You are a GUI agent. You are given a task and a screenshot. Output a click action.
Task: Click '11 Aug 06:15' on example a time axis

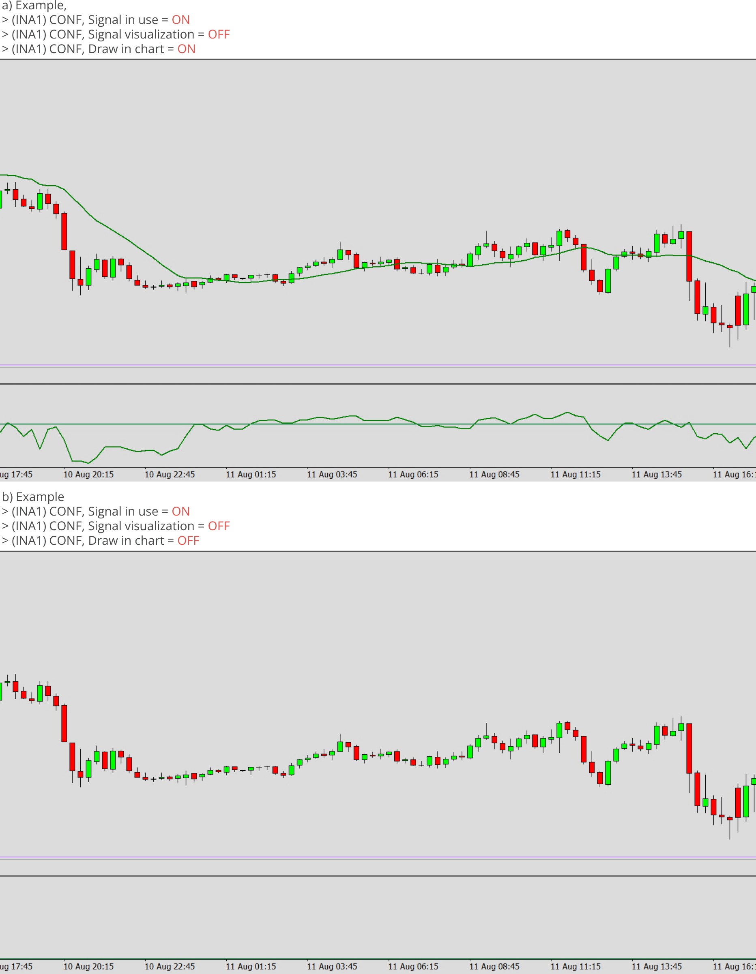coord(413,475)
